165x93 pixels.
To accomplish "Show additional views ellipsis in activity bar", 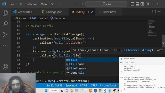I will (x=5, y=45).
